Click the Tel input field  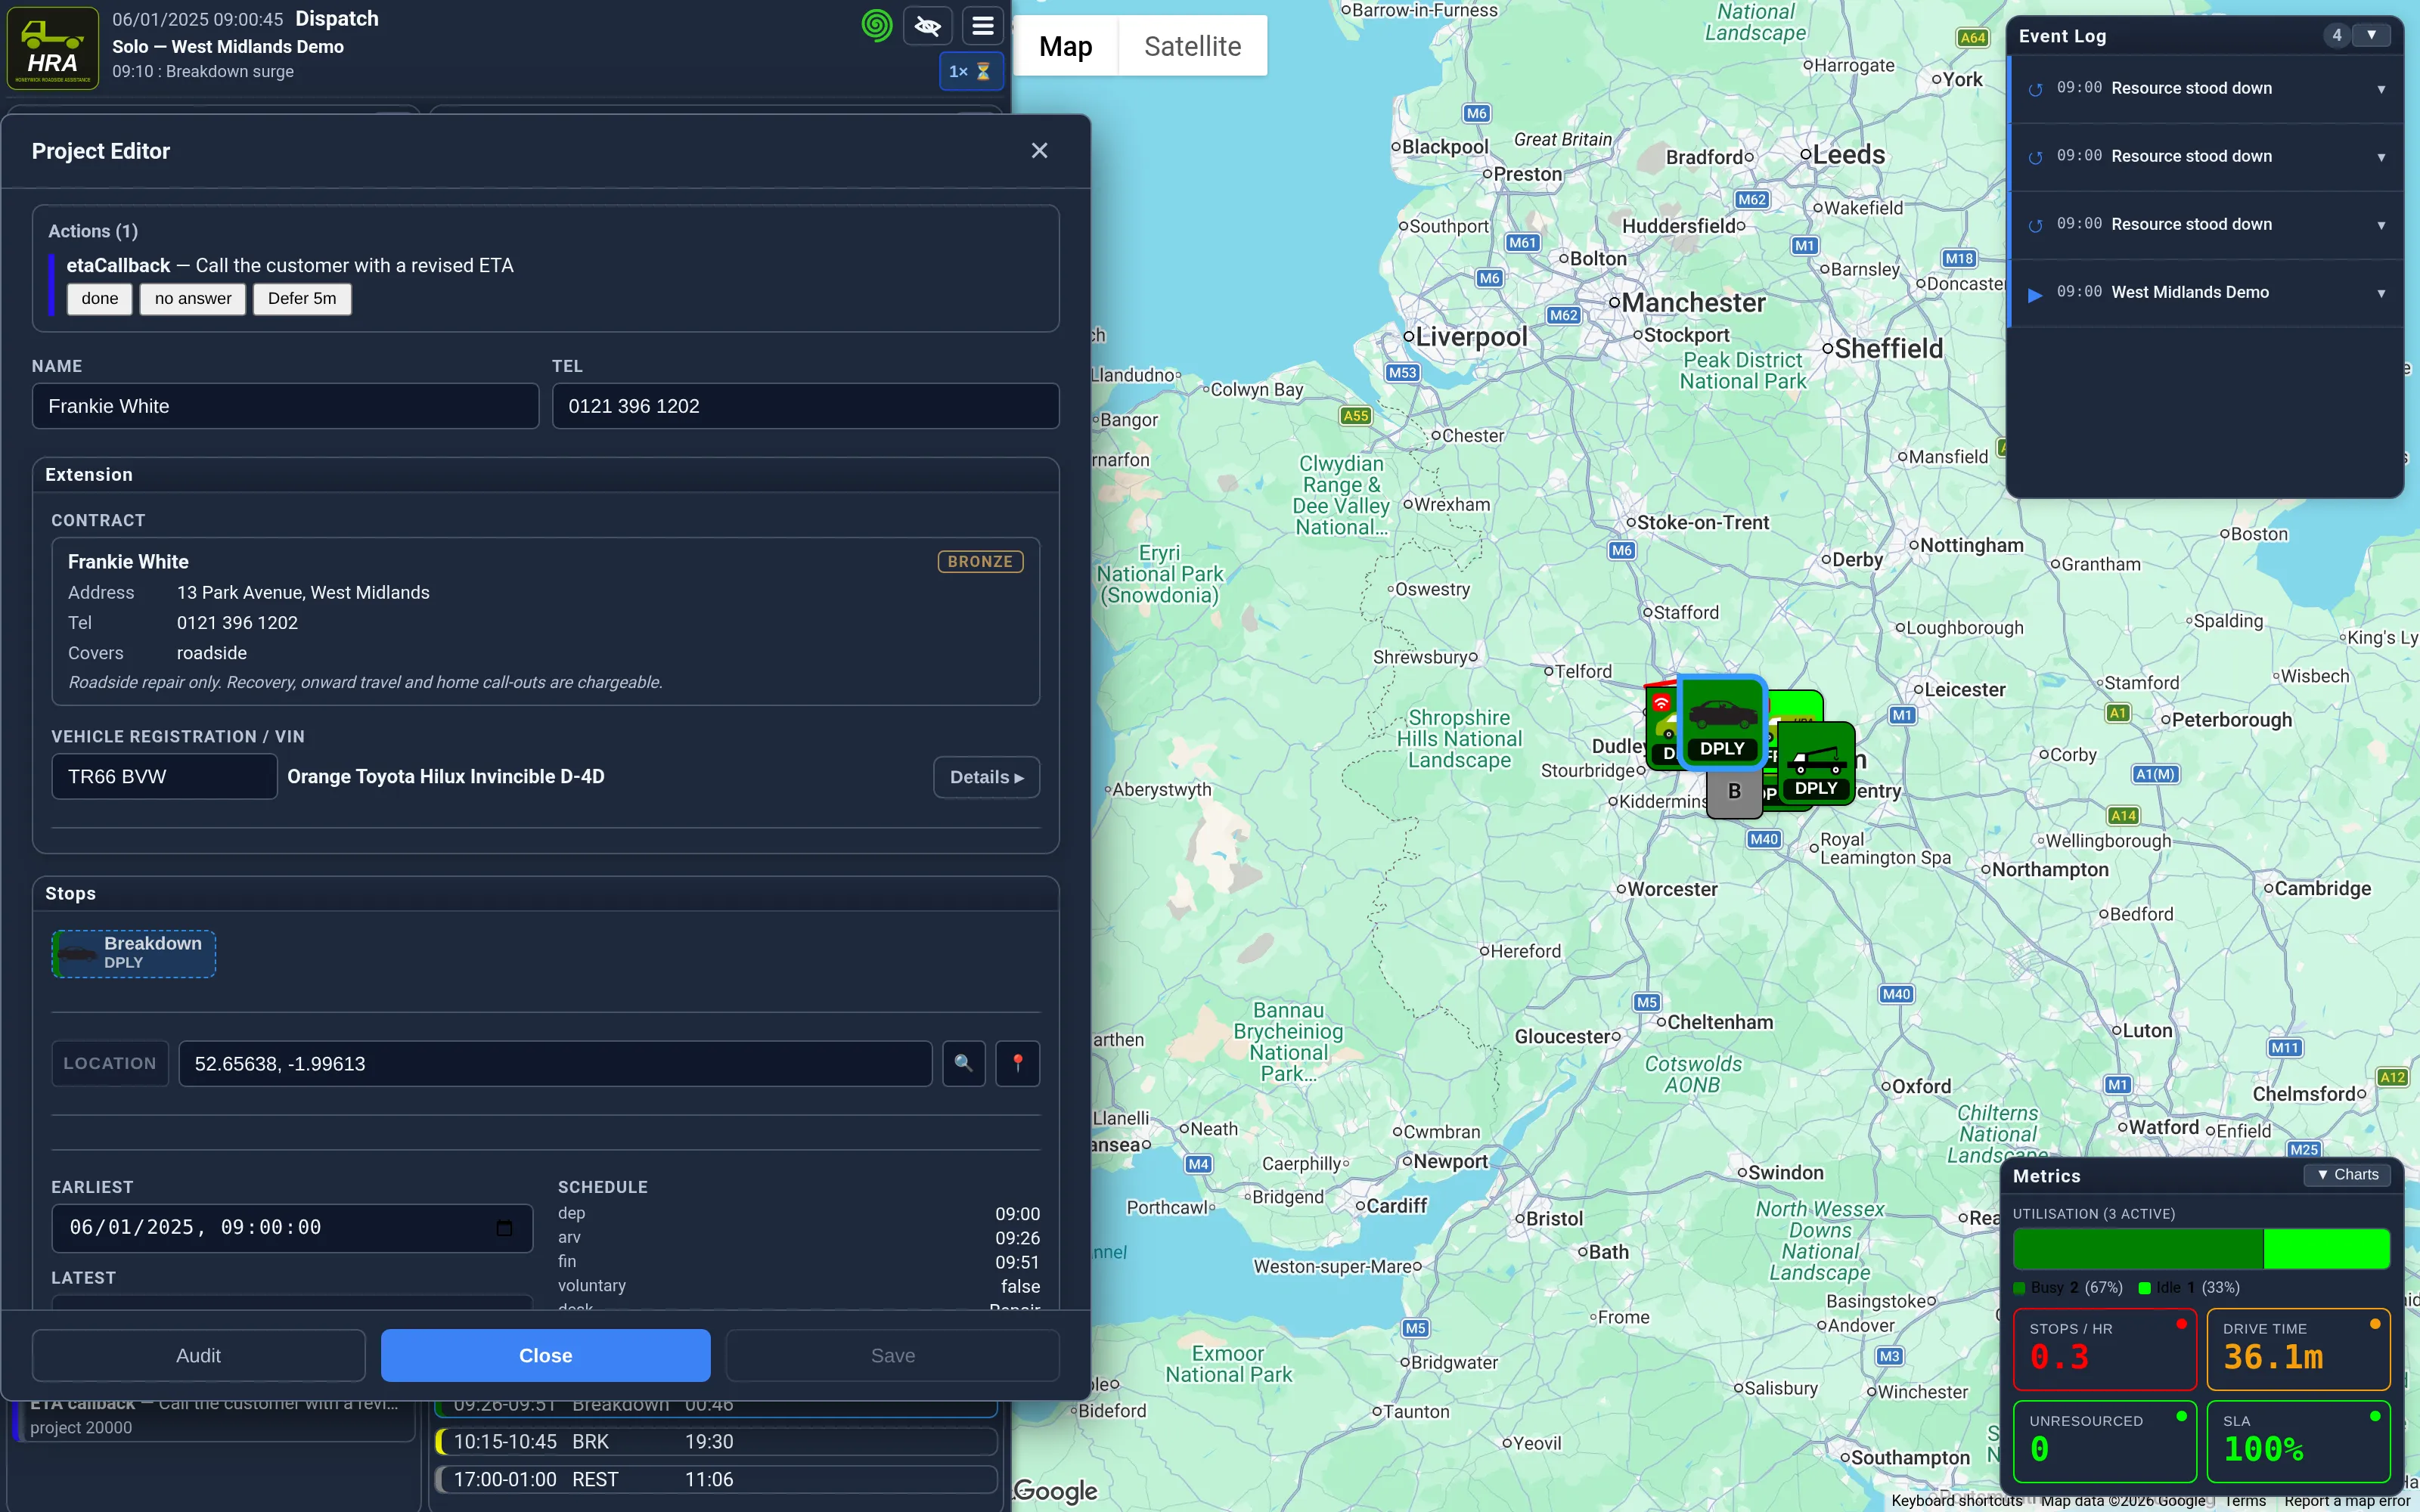[x=805, y=406]
